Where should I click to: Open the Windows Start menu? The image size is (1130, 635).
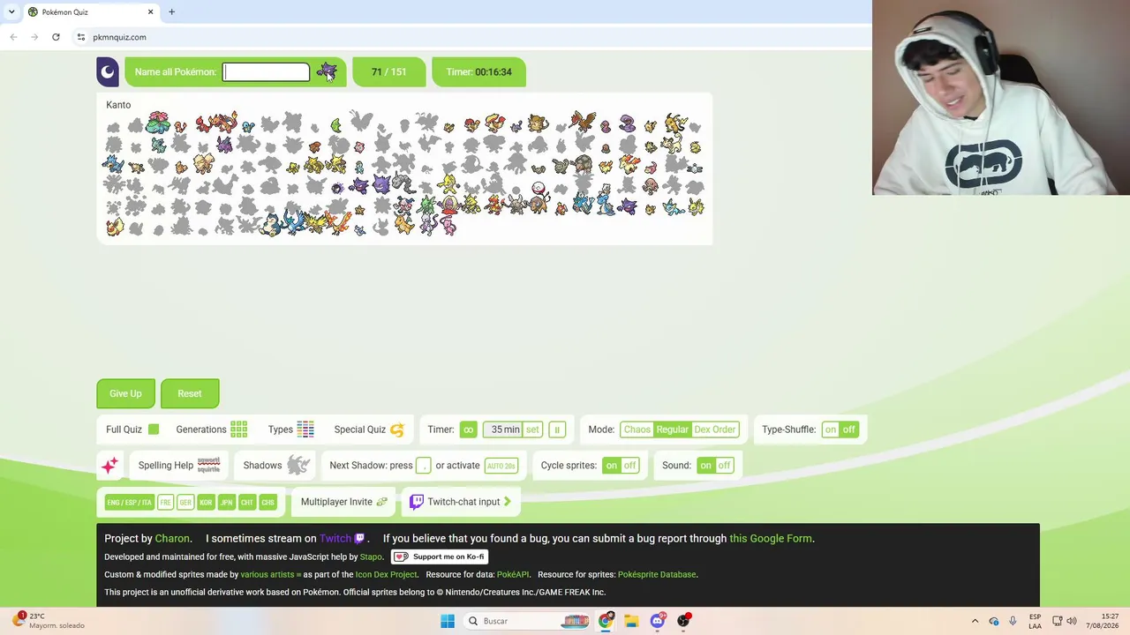pyautogui.click(x=448, y=621)
